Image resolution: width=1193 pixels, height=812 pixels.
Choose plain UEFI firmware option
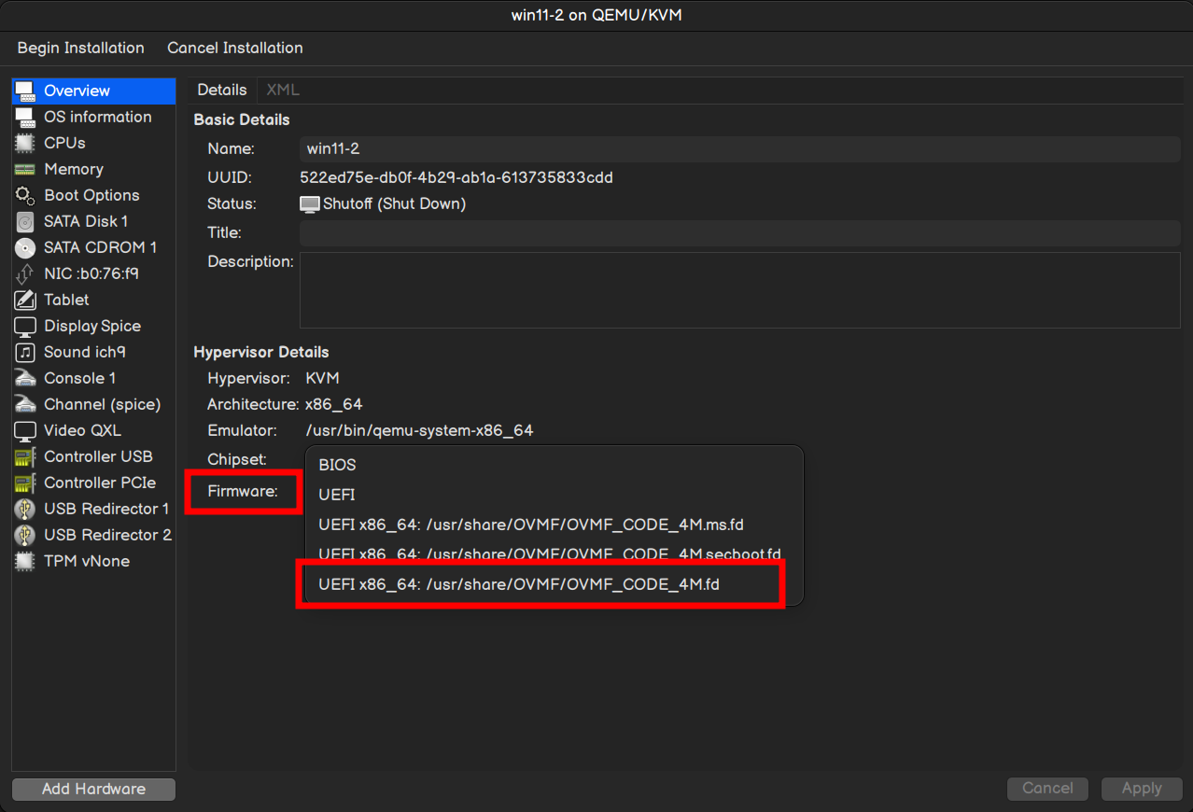[554, 495]
